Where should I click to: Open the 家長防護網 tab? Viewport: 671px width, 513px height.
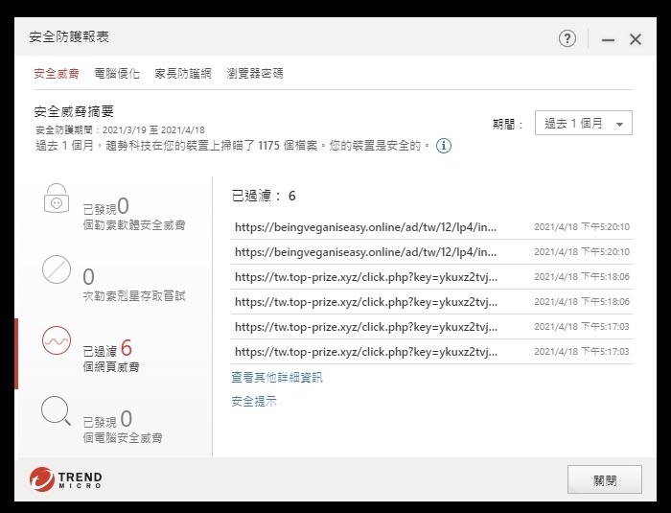[x=183, y=74]
